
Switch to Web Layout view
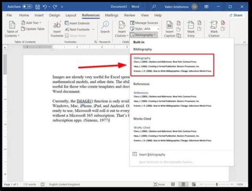click(x=194, y=184)
